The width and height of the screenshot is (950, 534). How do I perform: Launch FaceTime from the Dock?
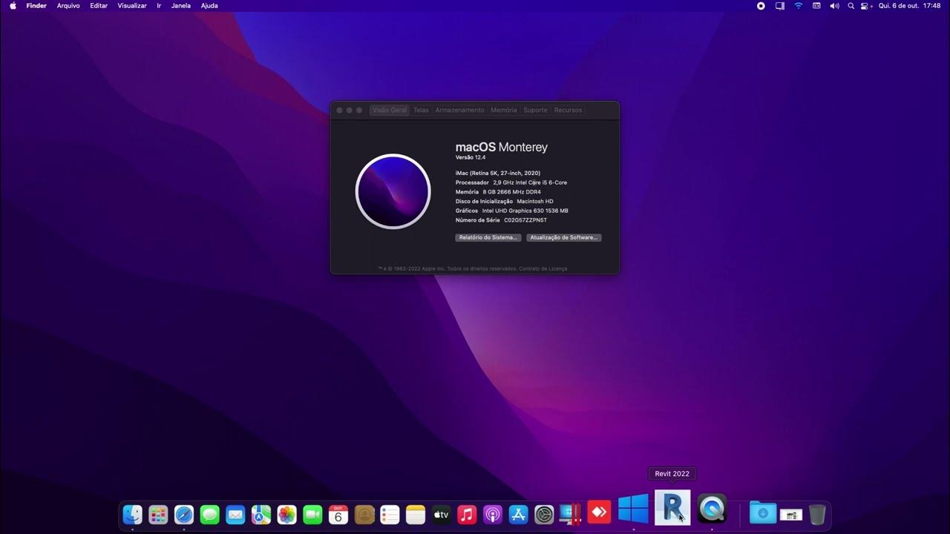[x=312, y=514]
